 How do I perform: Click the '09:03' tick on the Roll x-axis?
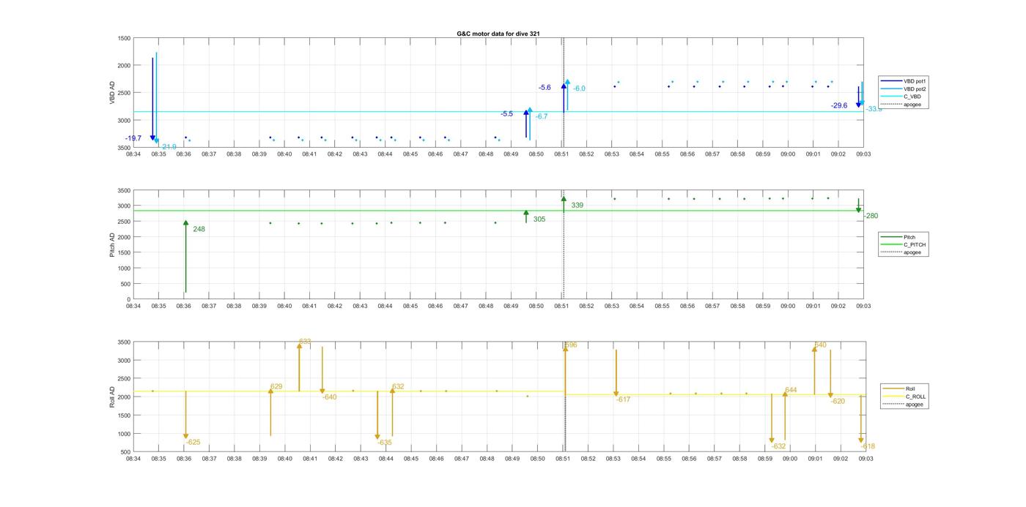coord(866,459)
